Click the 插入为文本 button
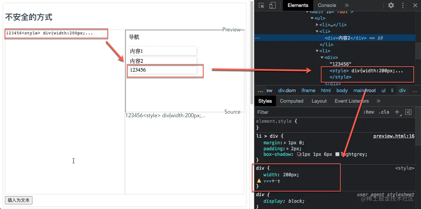The width and height of the screenshot is (421, 209). 19,200
